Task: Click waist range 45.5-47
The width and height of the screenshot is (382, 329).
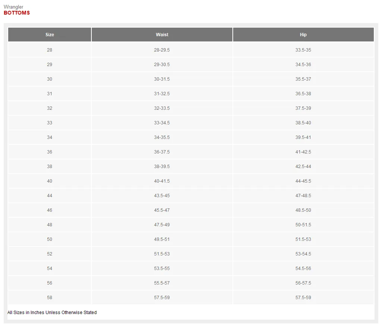Action: [162, 210]
